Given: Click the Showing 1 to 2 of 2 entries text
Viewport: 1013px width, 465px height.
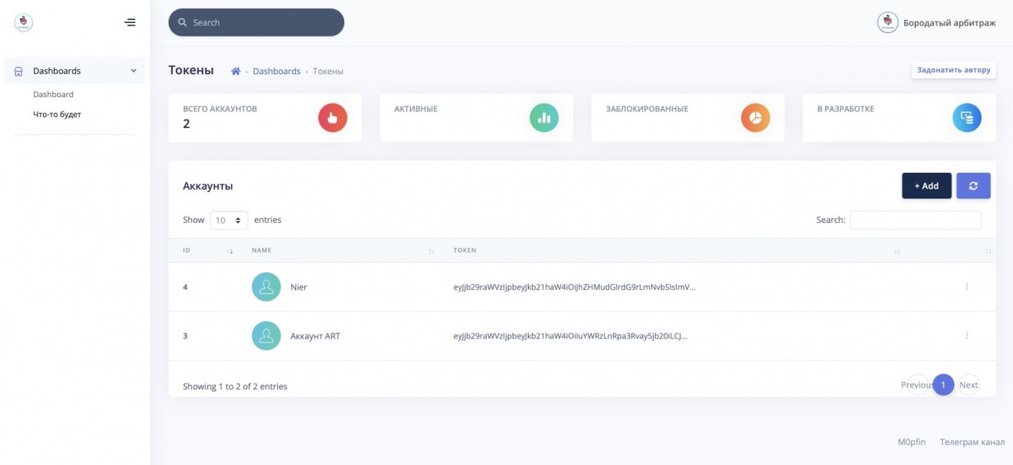Looking at the screenshot, I should point(235,386).
